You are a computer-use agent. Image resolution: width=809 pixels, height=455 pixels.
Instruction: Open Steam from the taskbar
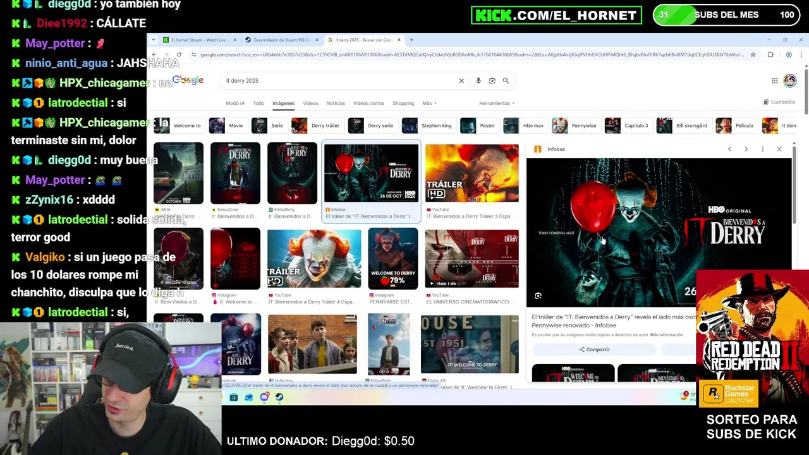pyautogui.click(x=279, y=397)
